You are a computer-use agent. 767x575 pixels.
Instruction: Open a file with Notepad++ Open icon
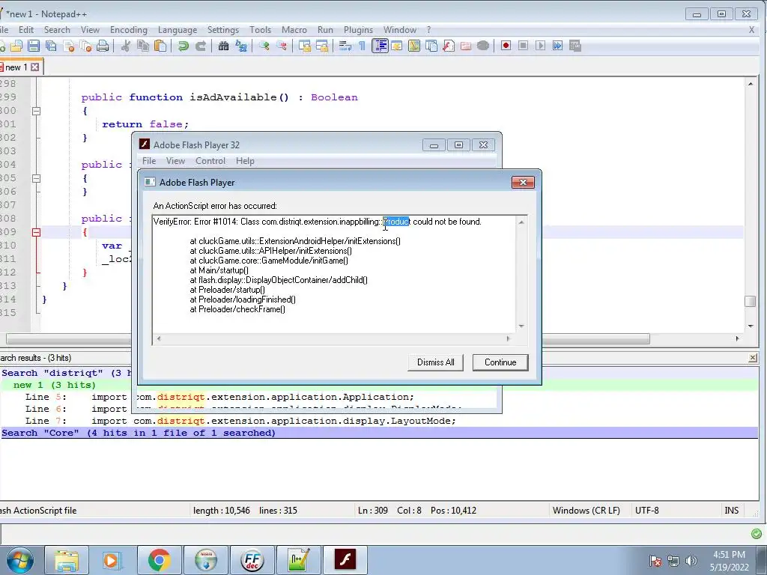(16, 46)
